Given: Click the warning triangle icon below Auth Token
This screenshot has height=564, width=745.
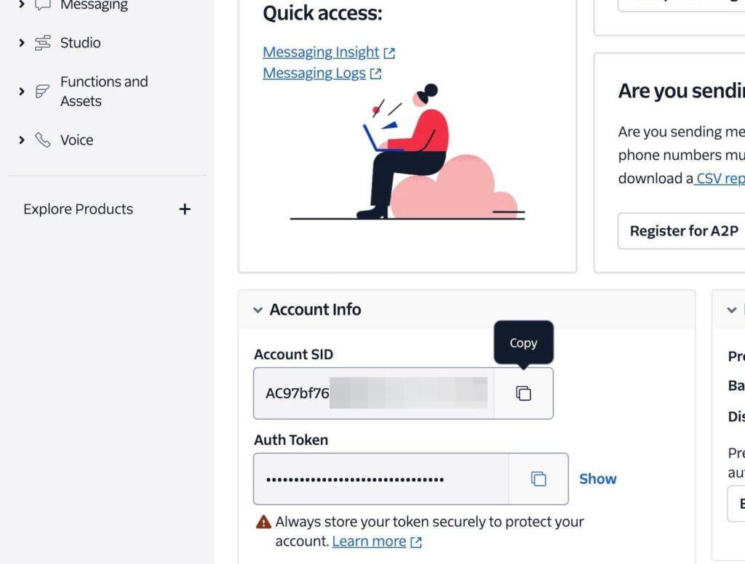Looking at the screenshot, I should (263, 522).
